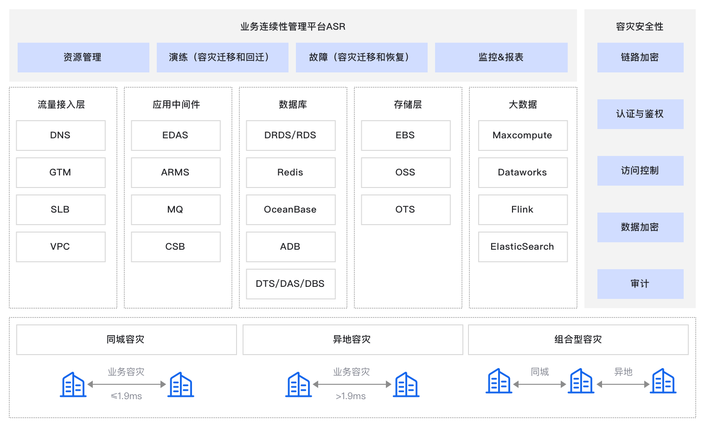Click the 业务连续性管理平台ASR title
Screen dimensions: 705x427
coord(293,27)
